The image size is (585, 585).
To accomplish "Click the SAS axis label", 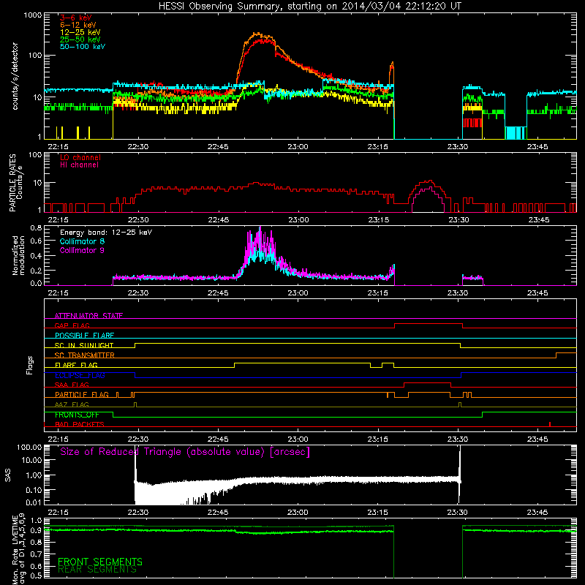I will point(8,475).
